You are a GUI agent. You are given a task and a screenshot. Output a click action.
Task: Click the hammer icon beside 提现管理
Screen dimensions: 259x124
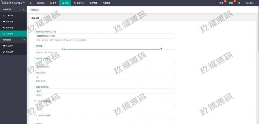tap(4, 27)
